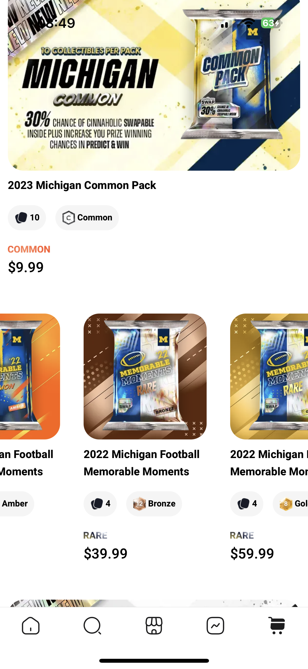Open 2023 Michigan Common Pack title

82,185
